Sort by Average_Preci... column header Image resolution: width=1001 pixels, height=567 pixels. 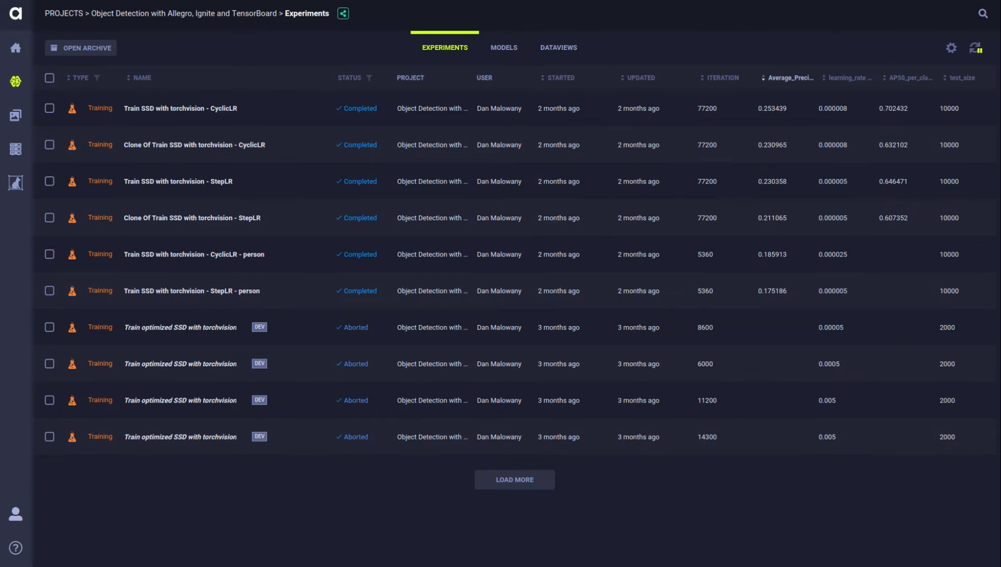[x=788, y=78]
